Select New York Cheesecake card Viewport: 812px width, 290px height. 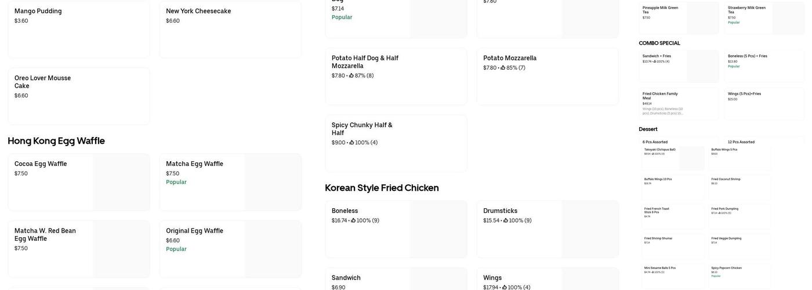click(230, 29)
